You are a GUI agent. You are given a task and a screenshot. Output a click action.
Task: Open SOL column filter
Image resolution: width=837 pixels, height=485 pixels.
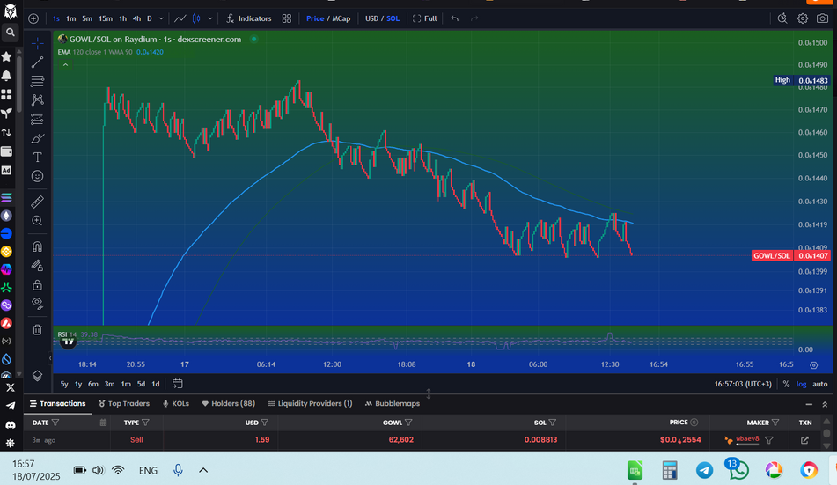pyautogui.click(x=553, y=423)
